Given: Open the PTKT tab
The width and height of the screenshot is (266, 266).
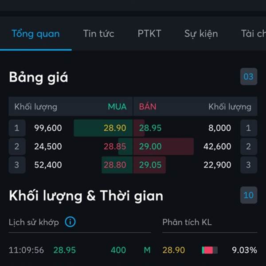Looking at the screenshot, I should coord(149,34).
